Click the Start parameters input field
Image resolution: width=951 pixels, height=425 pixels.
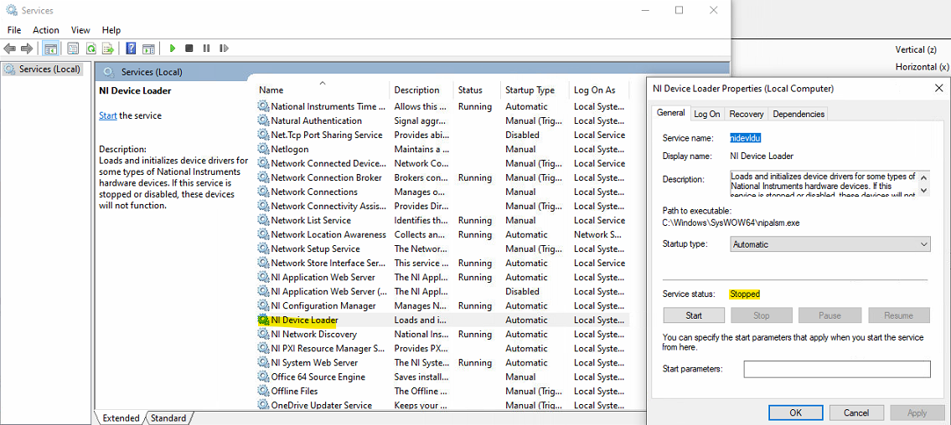(837, 369)
